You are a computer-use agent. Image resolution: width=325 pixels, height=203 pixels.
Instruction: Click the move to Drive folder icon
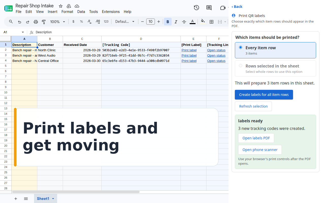coord(69,6)
